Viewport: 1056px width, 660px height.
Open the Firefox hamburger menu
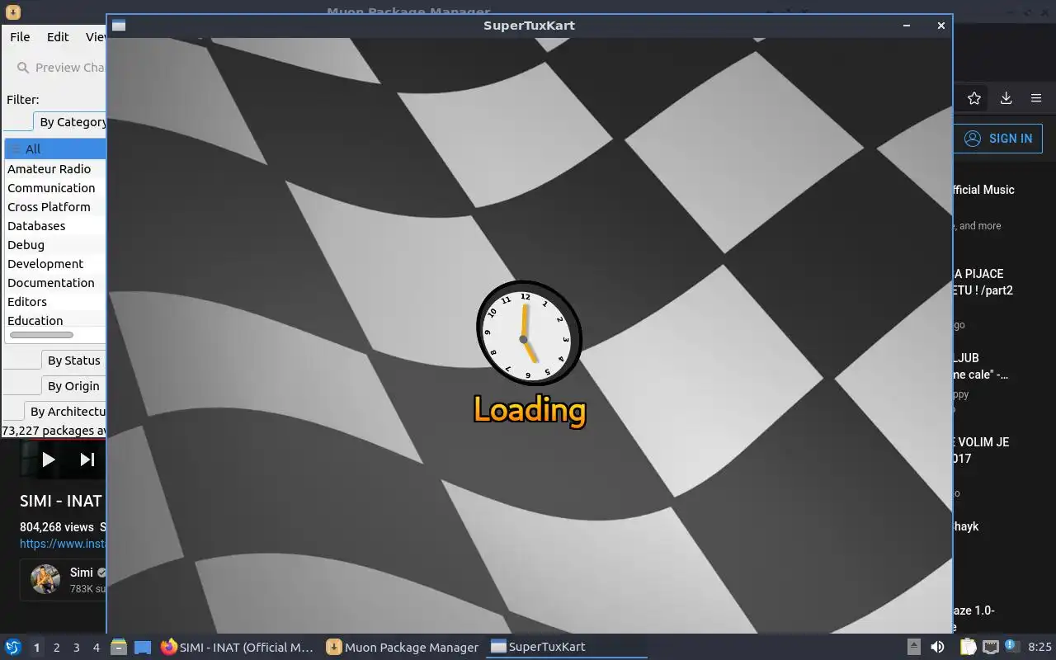1036,98
